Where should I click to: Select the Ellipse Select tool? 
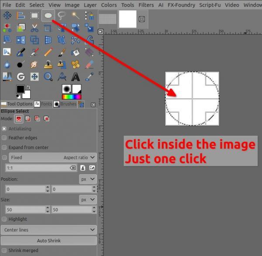point(48,16)
